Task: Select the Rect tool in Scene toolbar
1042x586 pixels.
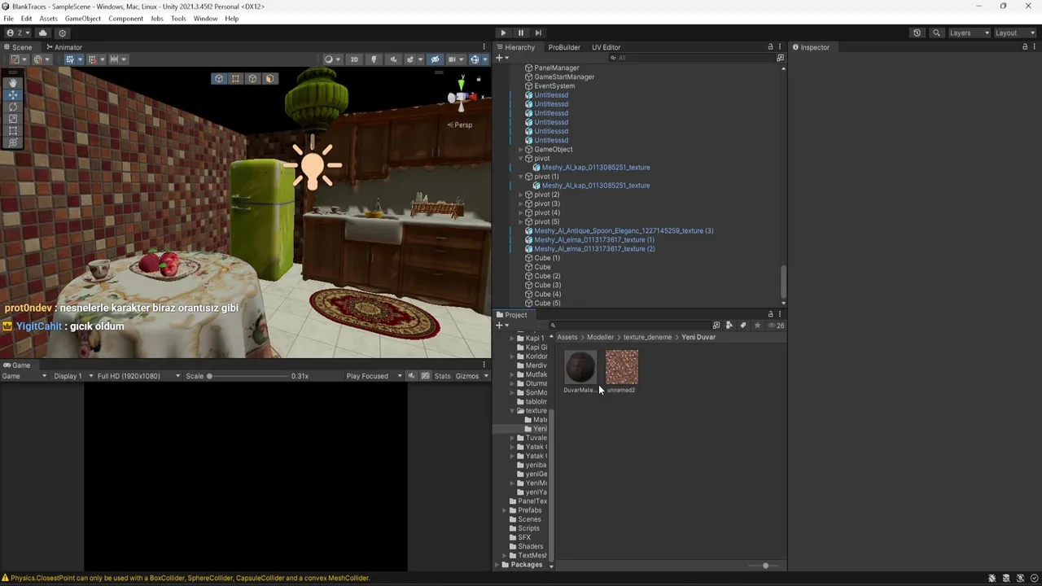Action: click(13, 130)
